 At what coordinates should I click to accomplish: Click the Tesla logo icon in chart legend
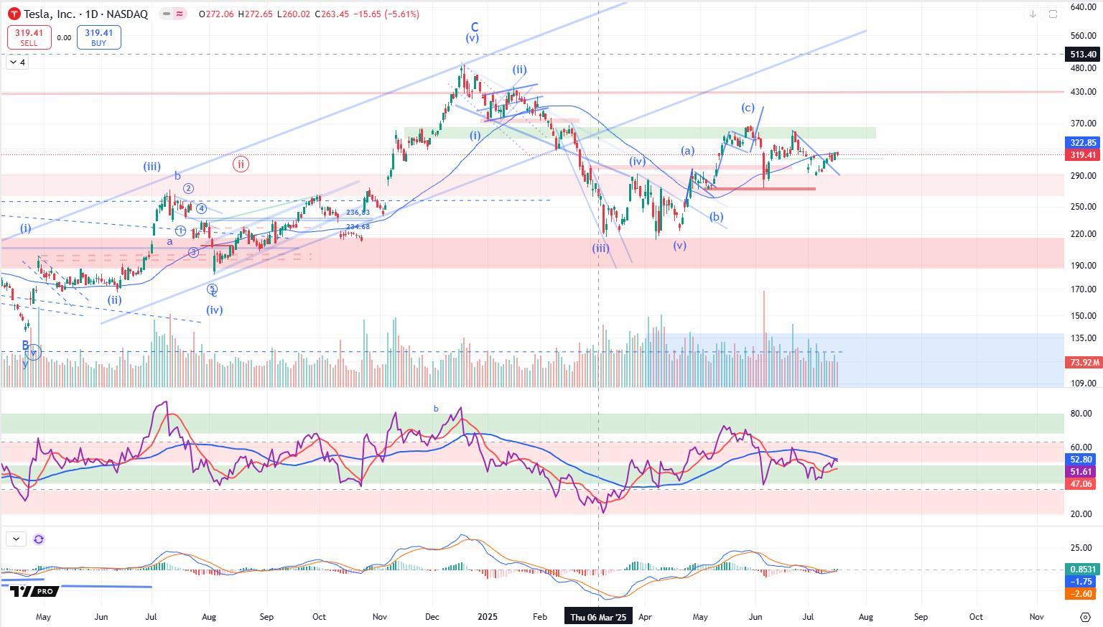click(x=13, y=14)
